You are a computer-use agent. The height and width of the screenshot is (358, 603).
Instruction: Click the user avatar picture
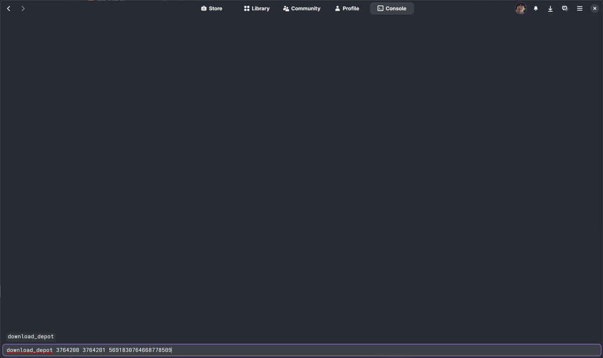click(521, 9)
